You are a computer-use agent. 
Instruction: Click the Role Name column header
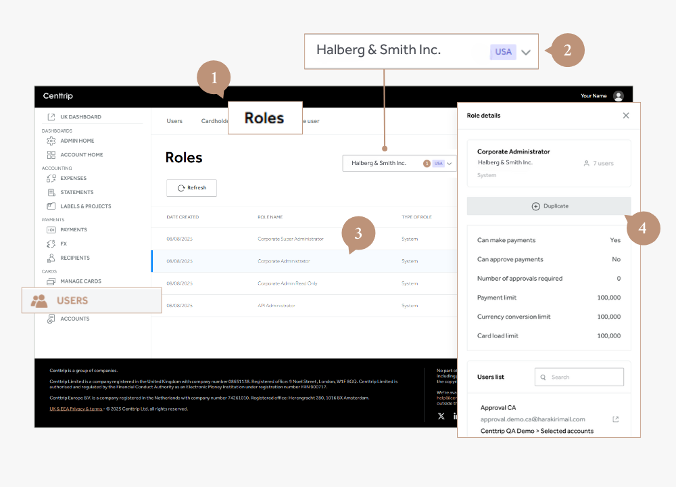(x=270, y=217)
